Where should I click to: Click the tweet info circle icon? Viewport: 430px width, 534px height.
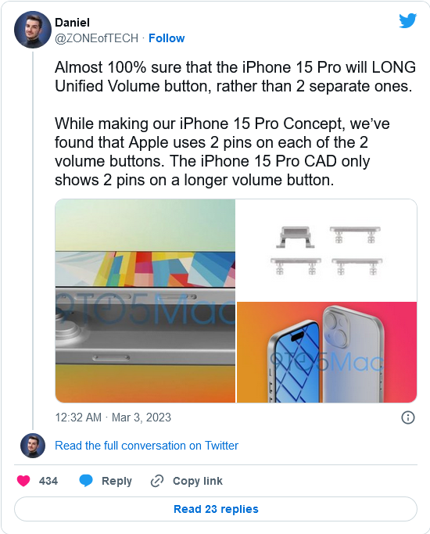coord(408,418)
